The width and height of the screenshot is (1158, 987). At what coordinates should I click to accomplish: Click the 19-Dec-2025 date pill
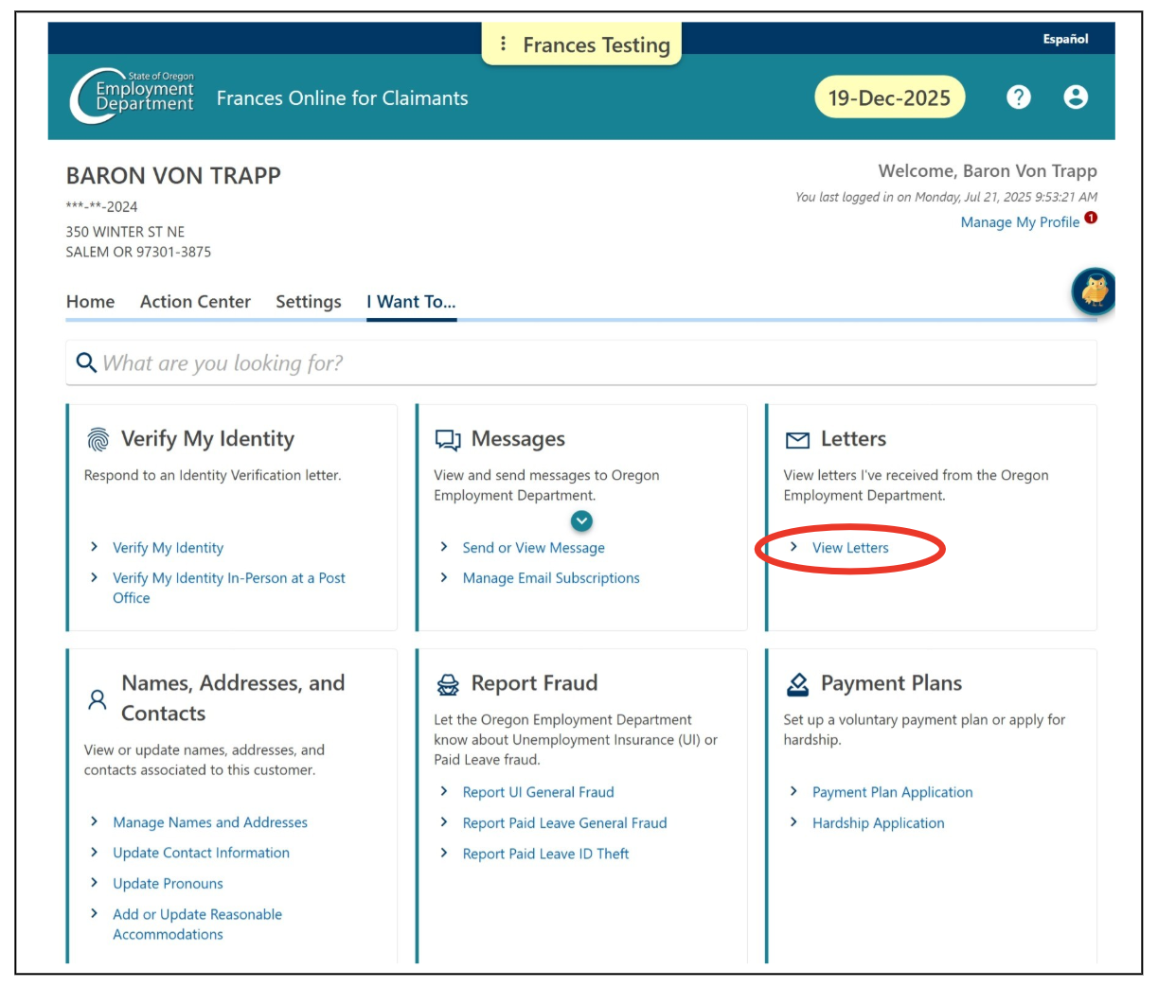(x=889, y=97)
